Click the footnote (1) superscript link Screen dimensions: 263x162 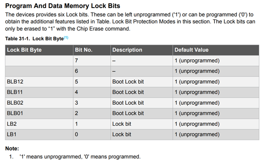pos(66,37)
